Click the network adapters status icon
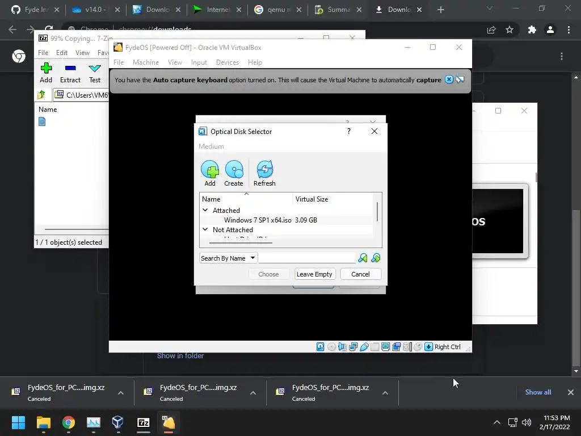Viewport: 581px width, 436px height. point(353,347)
